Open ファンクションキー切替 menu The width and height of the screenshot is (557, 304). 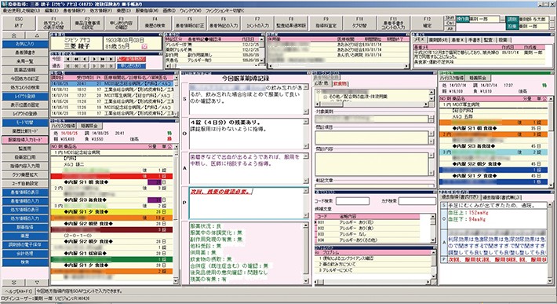pos(225,11)
